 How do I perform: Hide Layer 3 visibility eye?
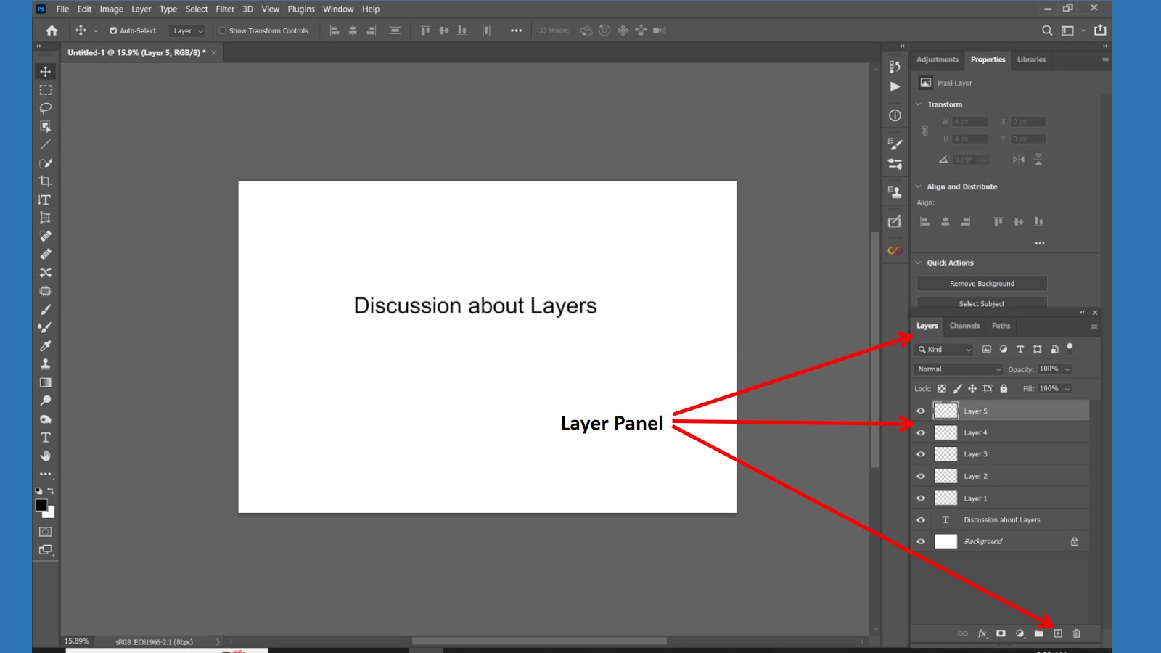(x=921, y=454)
